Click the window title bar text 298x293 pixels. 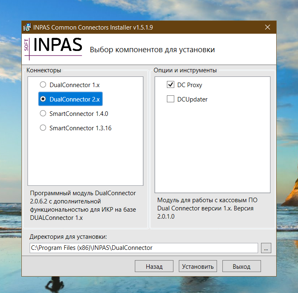coord(93,28)
